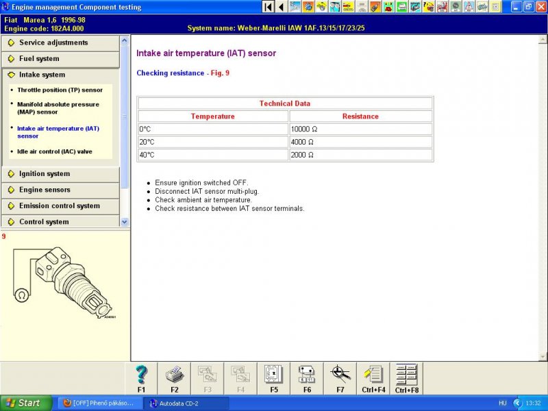Click the first-page arrow in the top toolbar
This screenshot has height=411, width=548.
(x=269, y=7)
